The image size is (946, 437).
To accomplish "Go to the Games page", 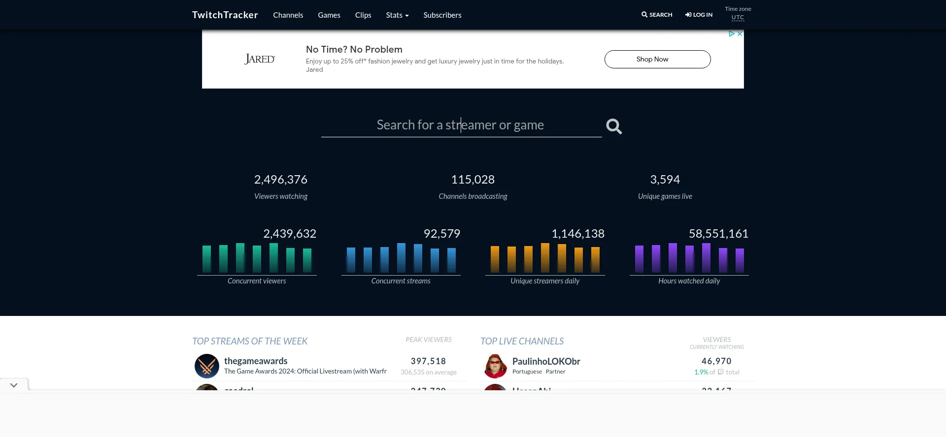I will point(329,15).
